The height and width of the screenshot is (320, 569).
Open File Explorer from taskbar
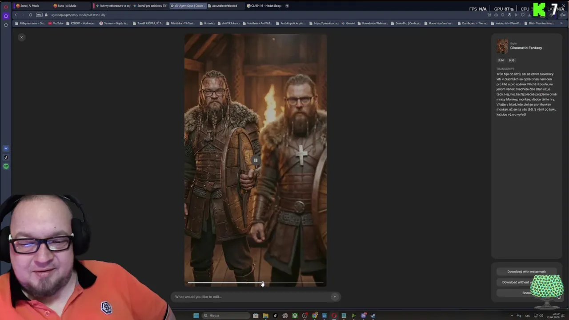point(265,316)
